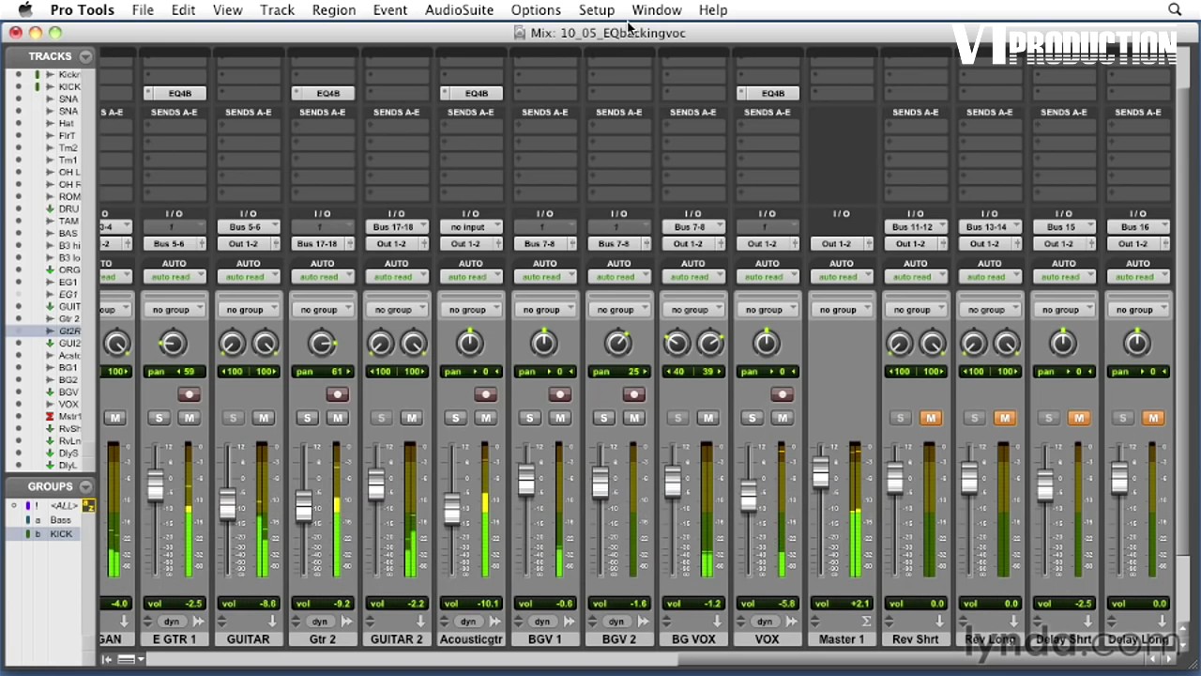The image size is (1201, 676).
Task: Open the no group selector on E GTR 1
Action: pos(175,310)
